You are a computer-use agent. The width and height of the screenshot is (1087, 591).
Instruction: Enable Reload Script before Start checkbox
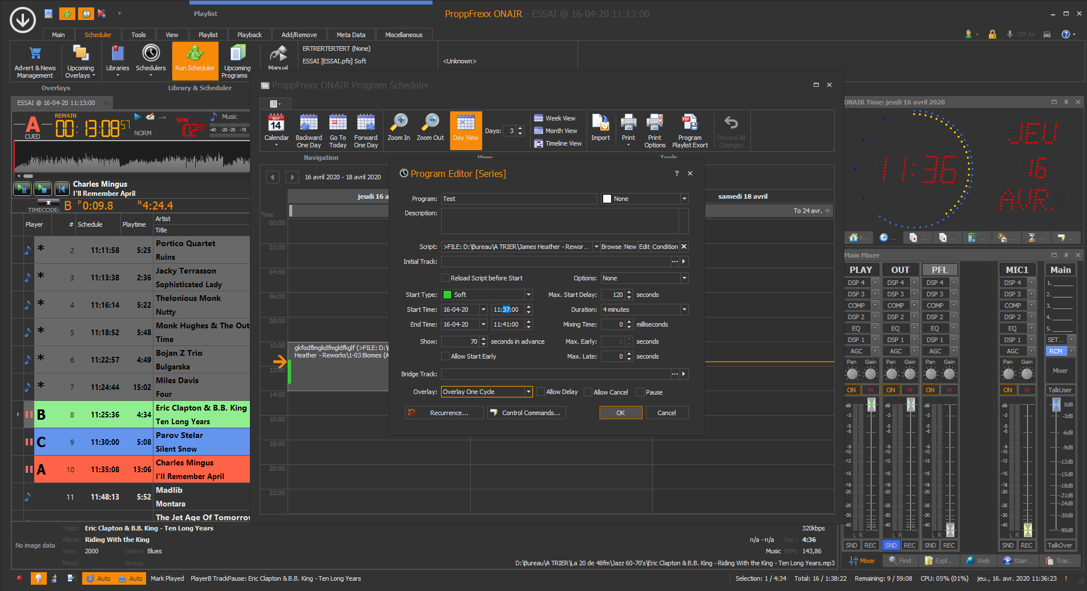click(446, 278)
